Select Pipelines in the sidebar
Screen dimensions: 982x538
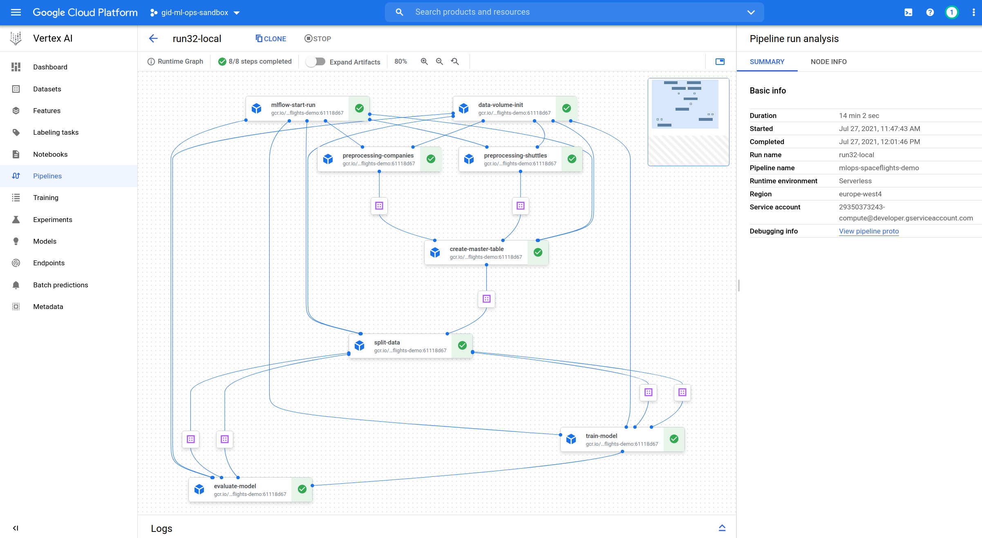click(x=69, y=176)
